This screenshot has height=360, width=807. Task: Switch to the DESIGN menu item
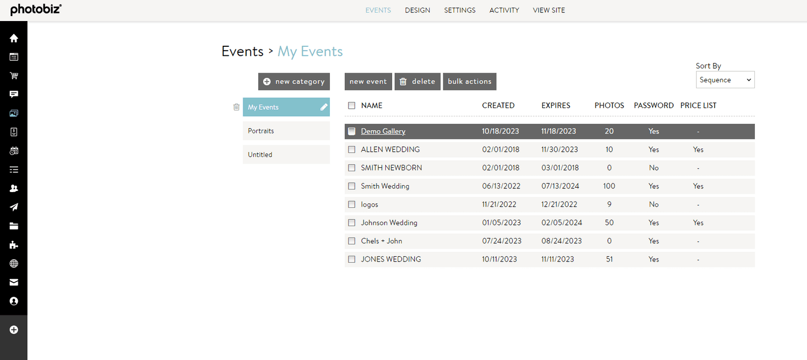pyautogui.click(x=417, y=10)
